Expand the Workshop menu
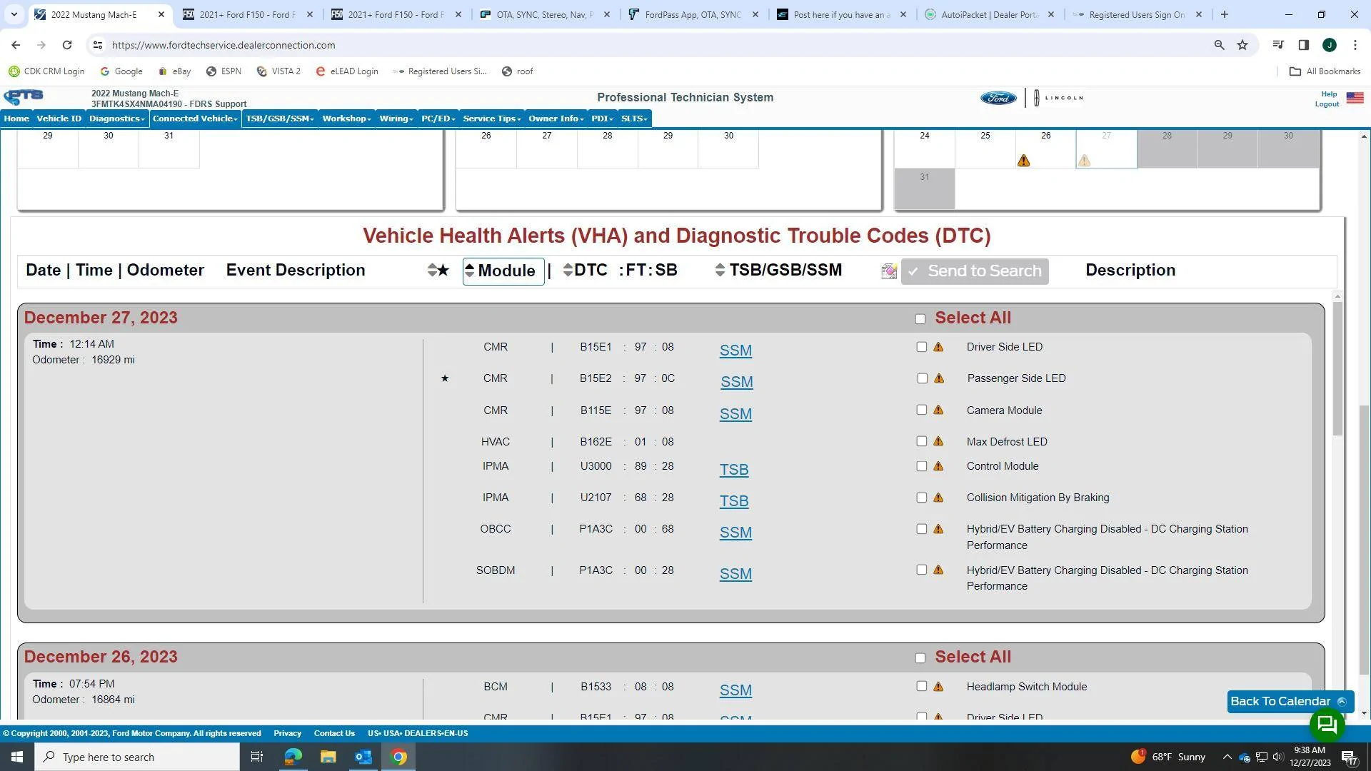1371x771 pixels. pos(346,119)
